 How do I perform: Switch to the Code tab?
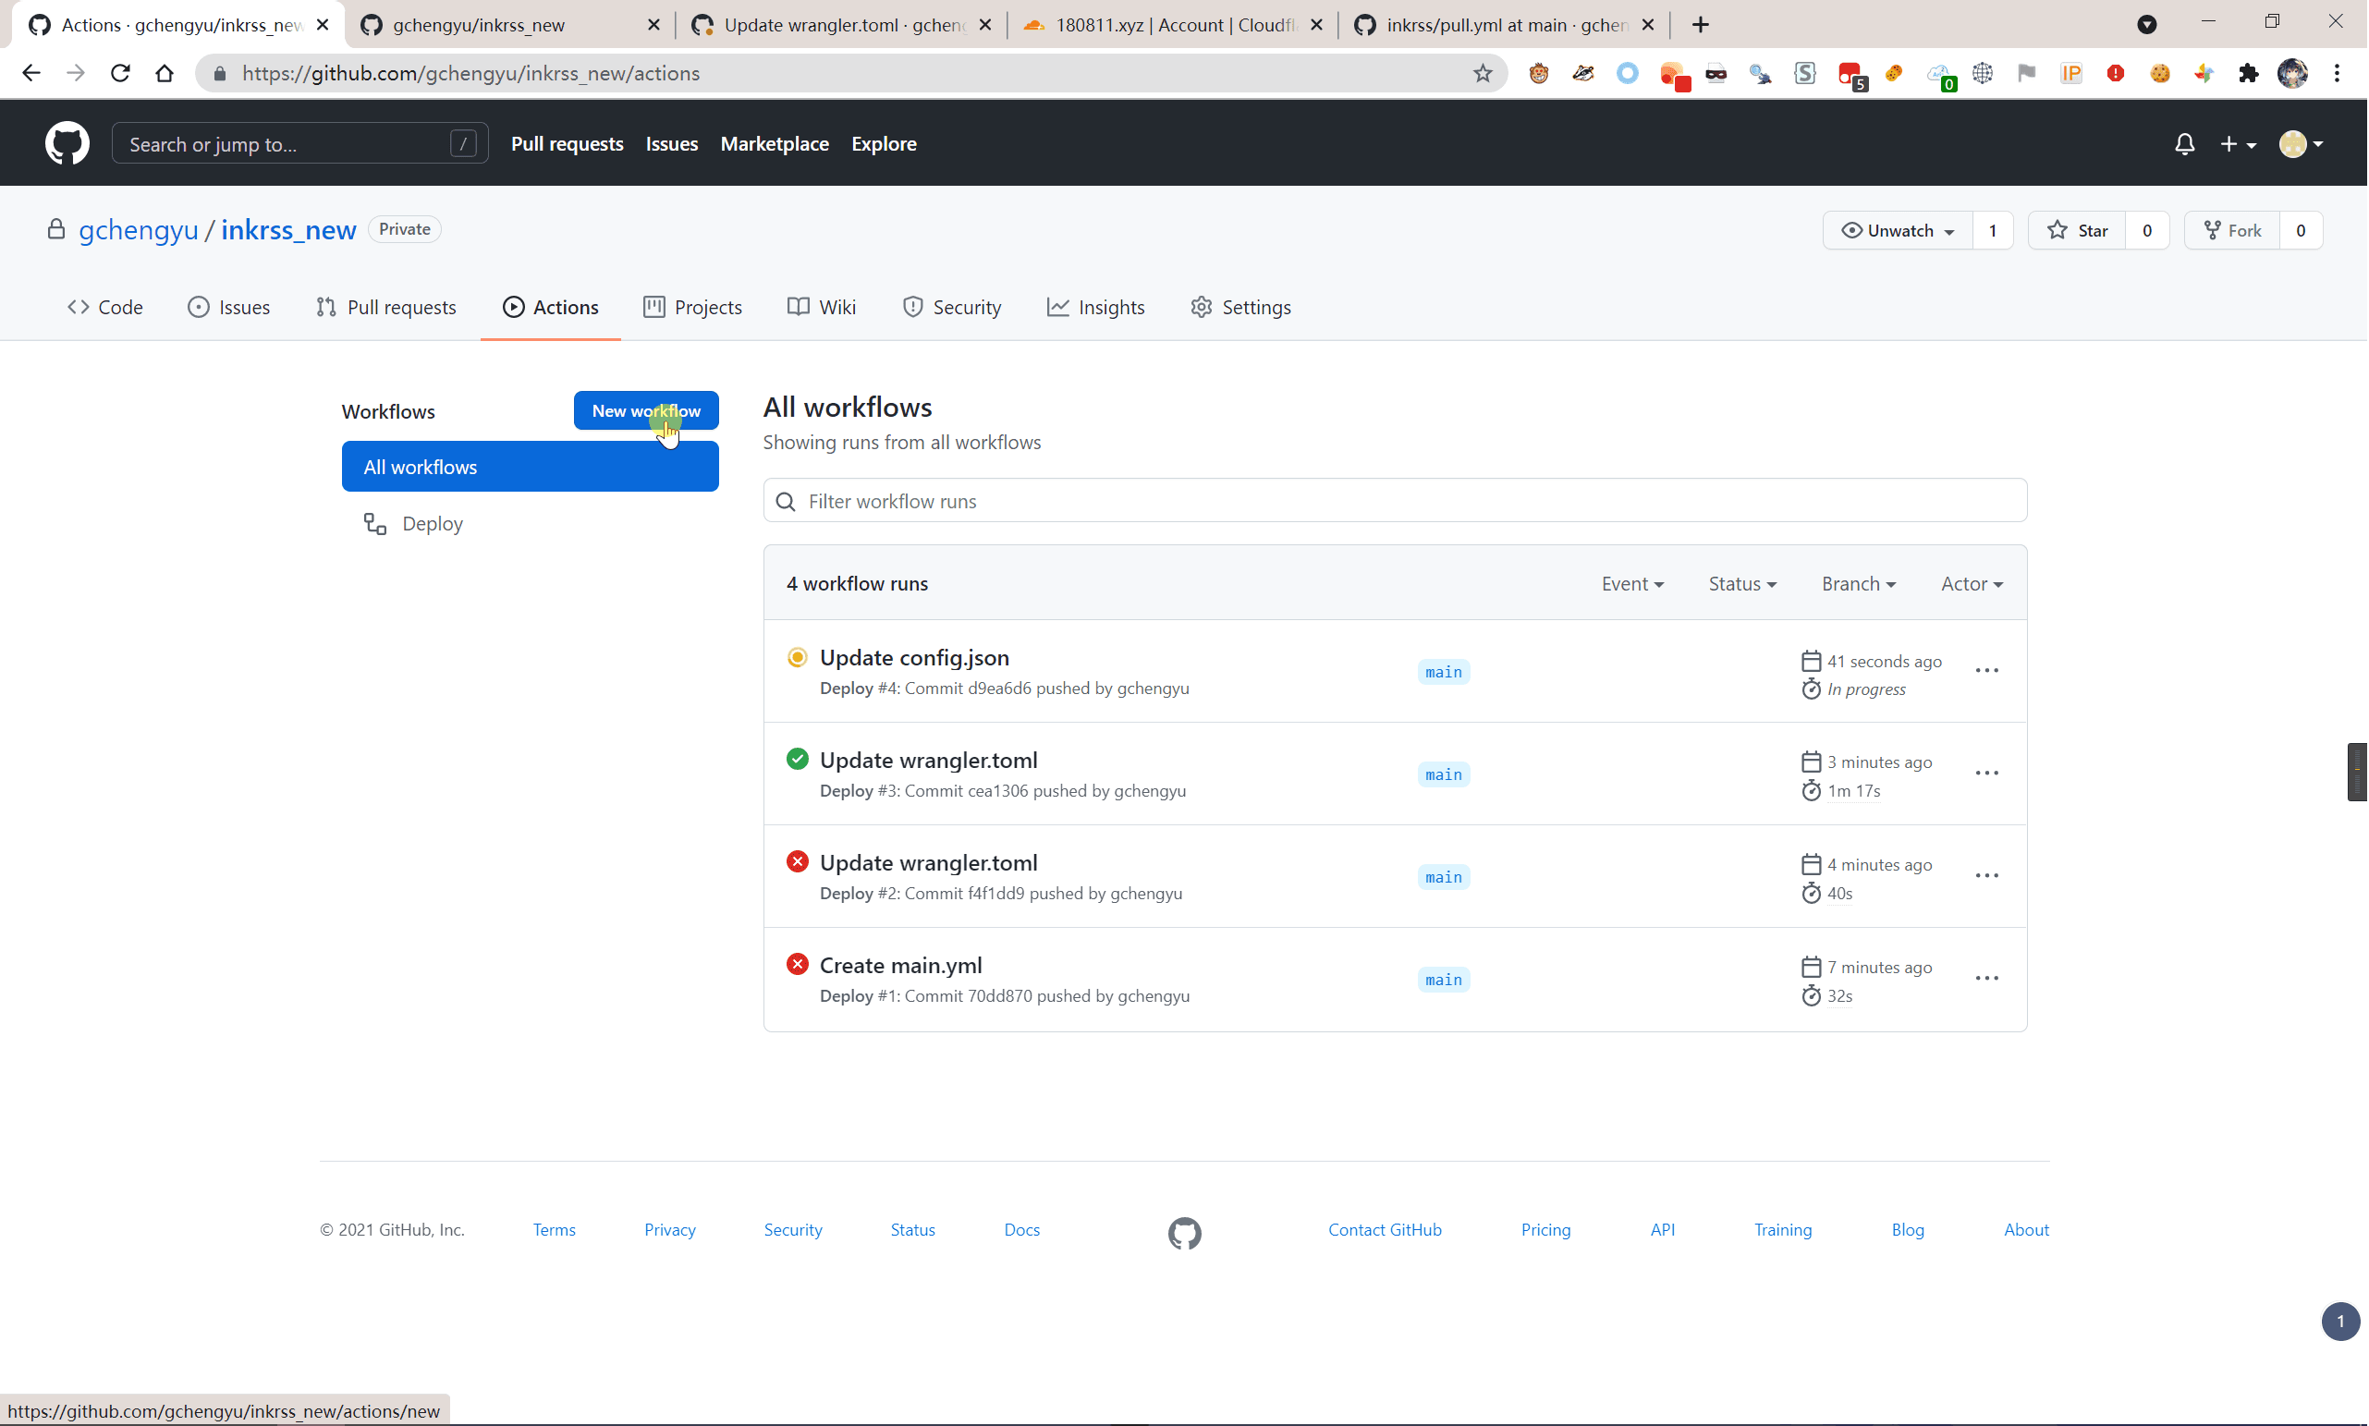click(104, 308)
